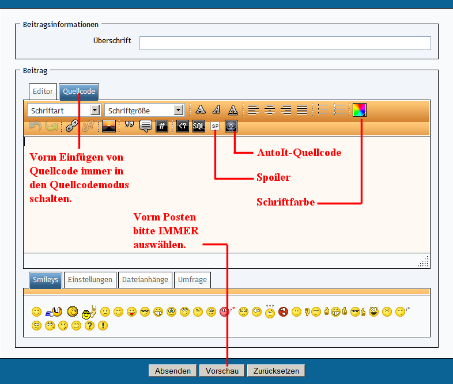Open the Schriftart font dropdown
453x384 pixels.
tap(63, 110)
